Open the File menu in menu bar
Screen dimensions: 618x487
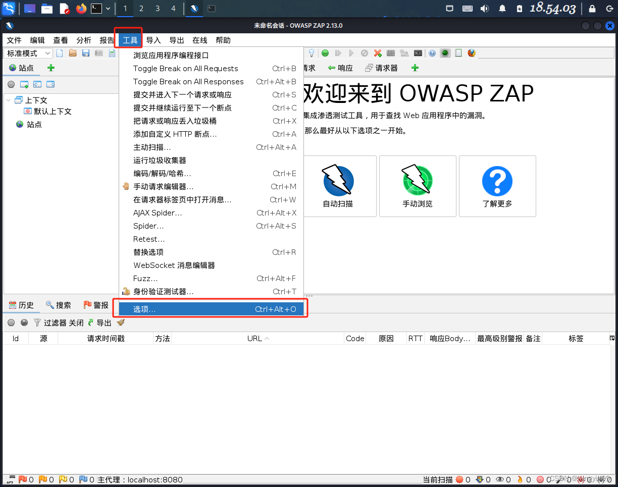pyautogui.click(x=14, y=40)
